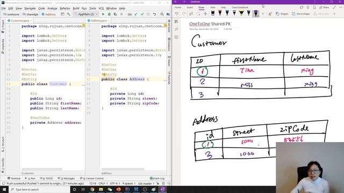Open the Version Control tool window
This screenshot has height=193, width=344.
tap(92, 179)
